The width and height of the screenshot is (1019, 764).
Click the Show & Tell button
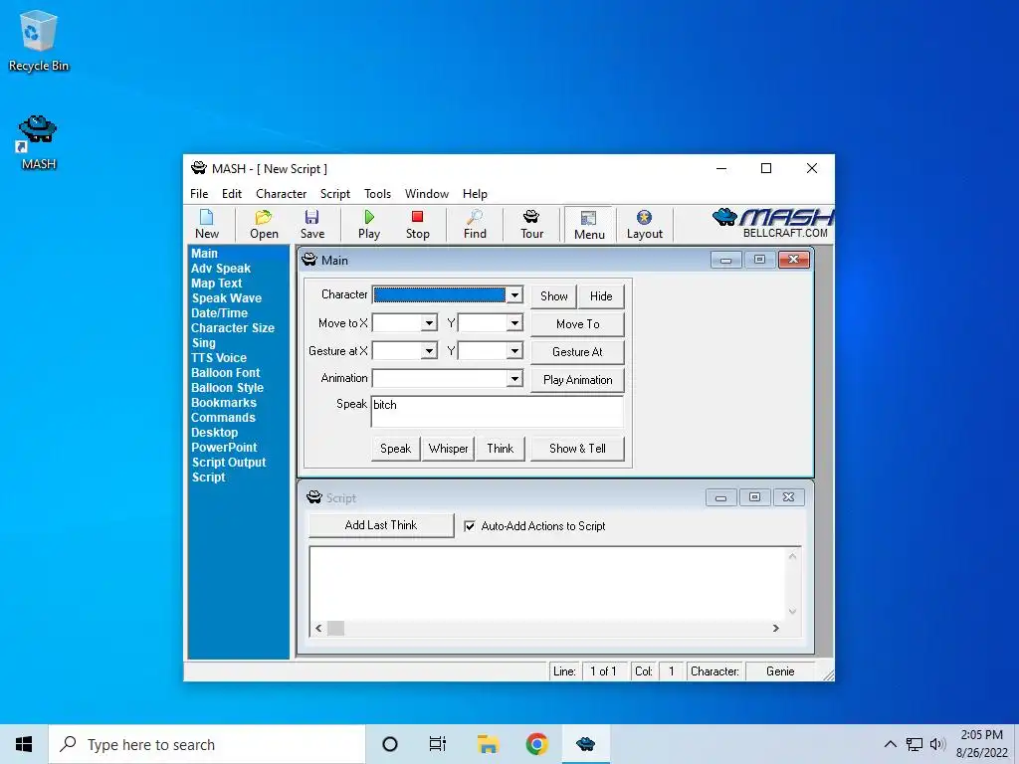pyautogui.click(x=578, y=449)
